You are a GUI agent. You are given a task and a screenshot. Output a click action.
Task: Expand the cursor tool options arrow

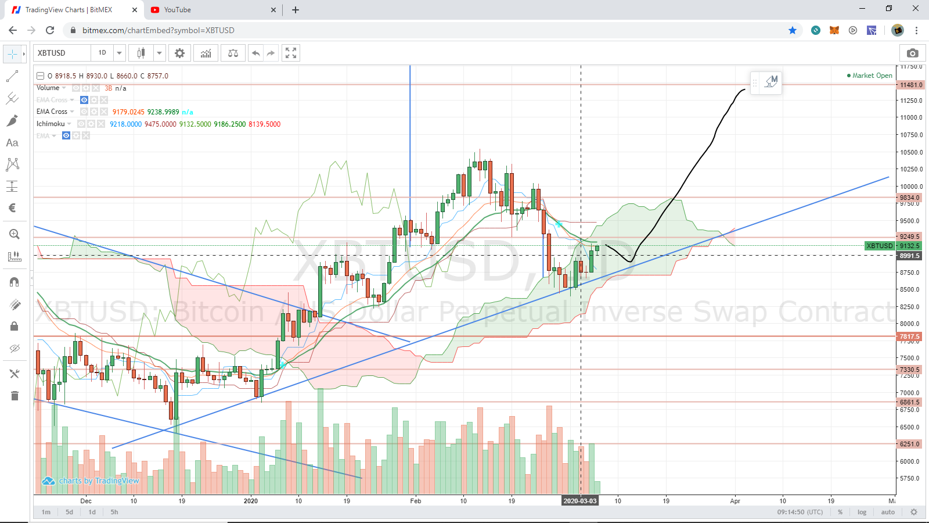click(x=24, y=53)
